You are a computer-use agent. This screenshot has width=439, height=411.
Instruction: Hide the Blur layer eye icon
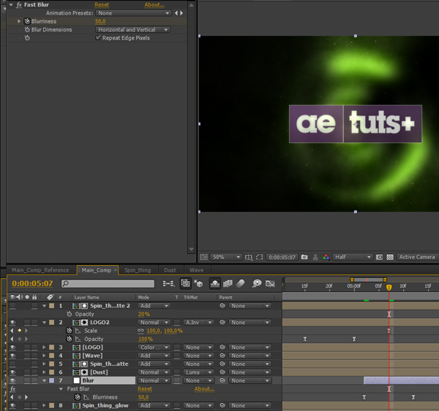[x=12, y=380]
